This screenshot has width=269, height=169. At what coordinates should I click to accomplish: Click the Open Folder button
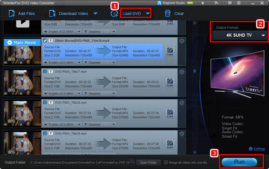tap(148, 162)
